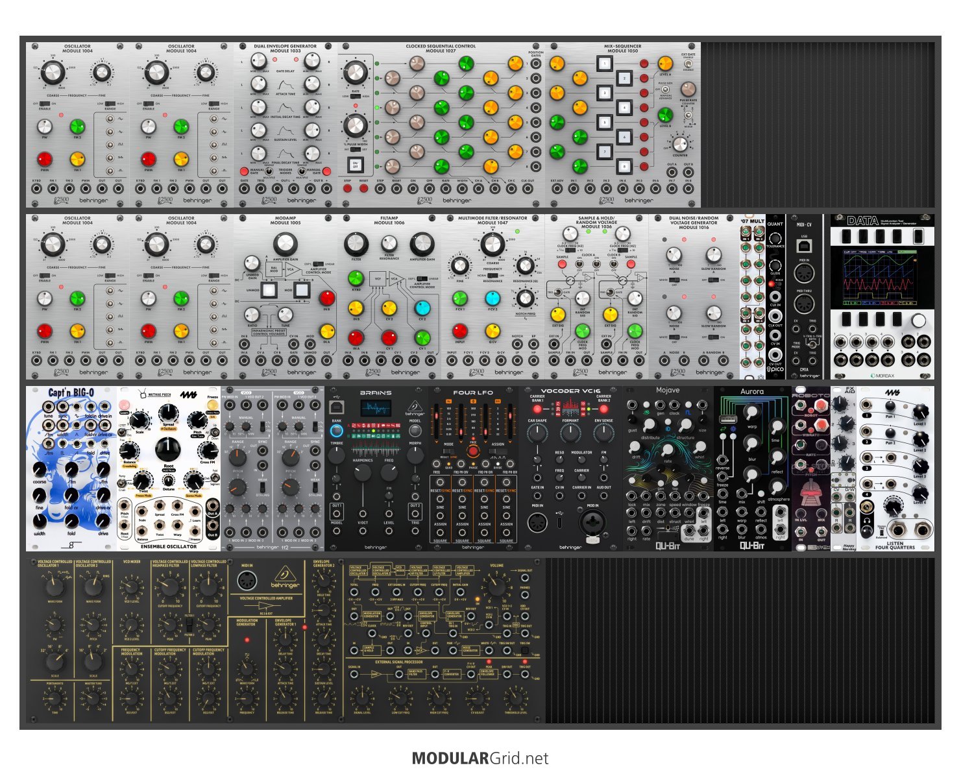Image resolution: width=961 pixels, height=772 pixels.
Task: Click the Brains waveform screen
Action: point(376,408)
